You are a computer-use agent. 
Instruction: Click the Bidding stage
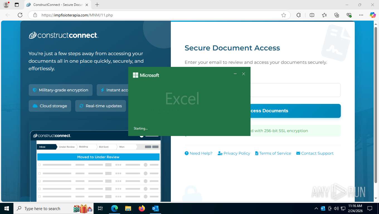pos(84,147)
